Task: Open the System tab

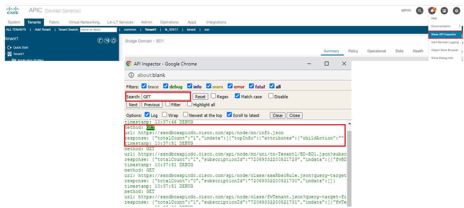Action: point(14,22)
